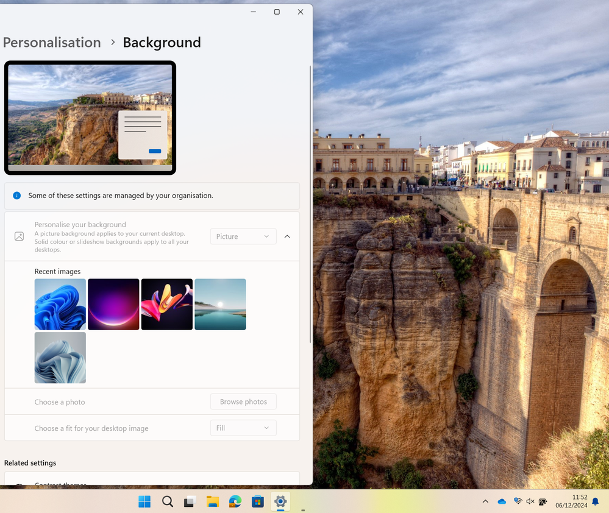Open Microsoft Edge from the taskbar
The width and height of the screenshot is (609, 513).
tap(235, 501)
